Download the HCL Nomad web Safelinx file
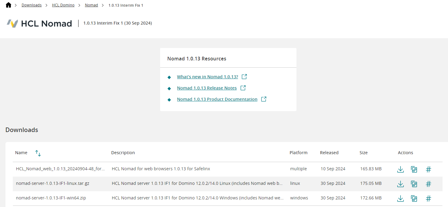448x207 pixels. 401,169
